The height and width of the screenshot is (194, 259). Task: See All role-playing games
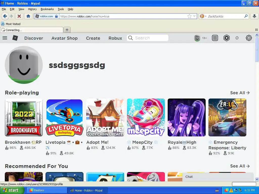tap(240, 93)
